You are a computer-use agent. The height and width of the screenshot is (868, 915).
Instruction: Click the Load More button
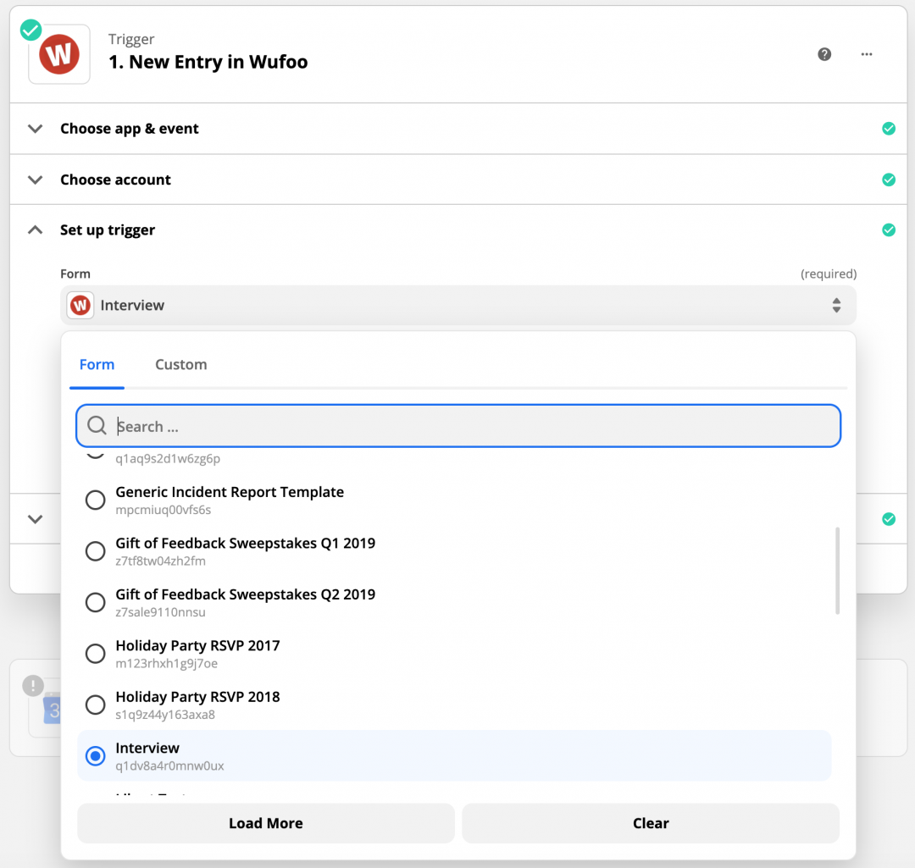click(x=265, y=822)
